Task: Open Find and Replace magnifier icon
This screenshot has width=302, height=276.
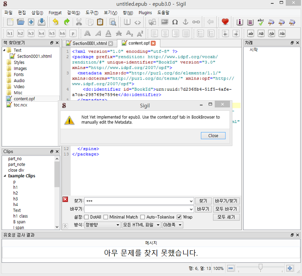Action: point(112,22)
